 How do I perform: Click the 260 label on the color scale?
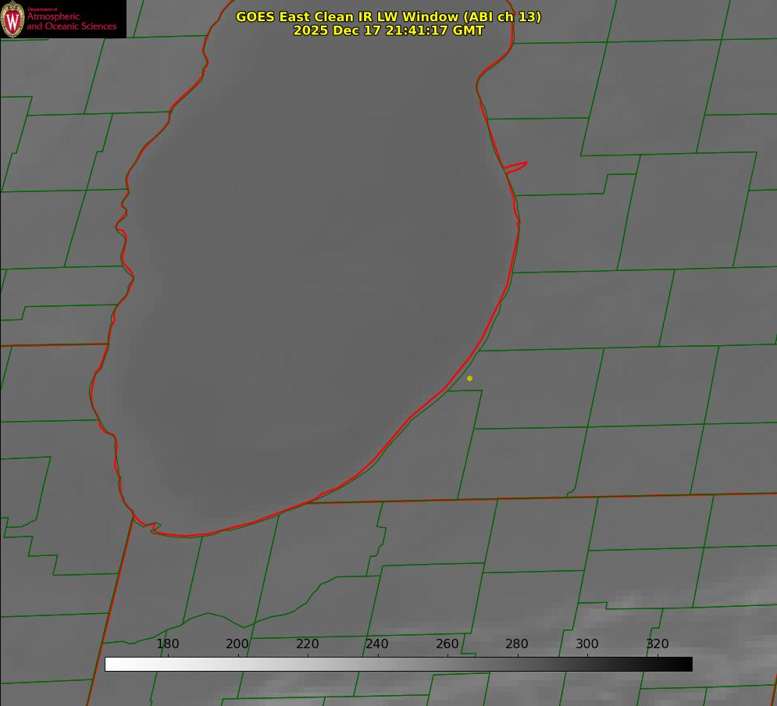pyautogui.click(x=447, y=644)
